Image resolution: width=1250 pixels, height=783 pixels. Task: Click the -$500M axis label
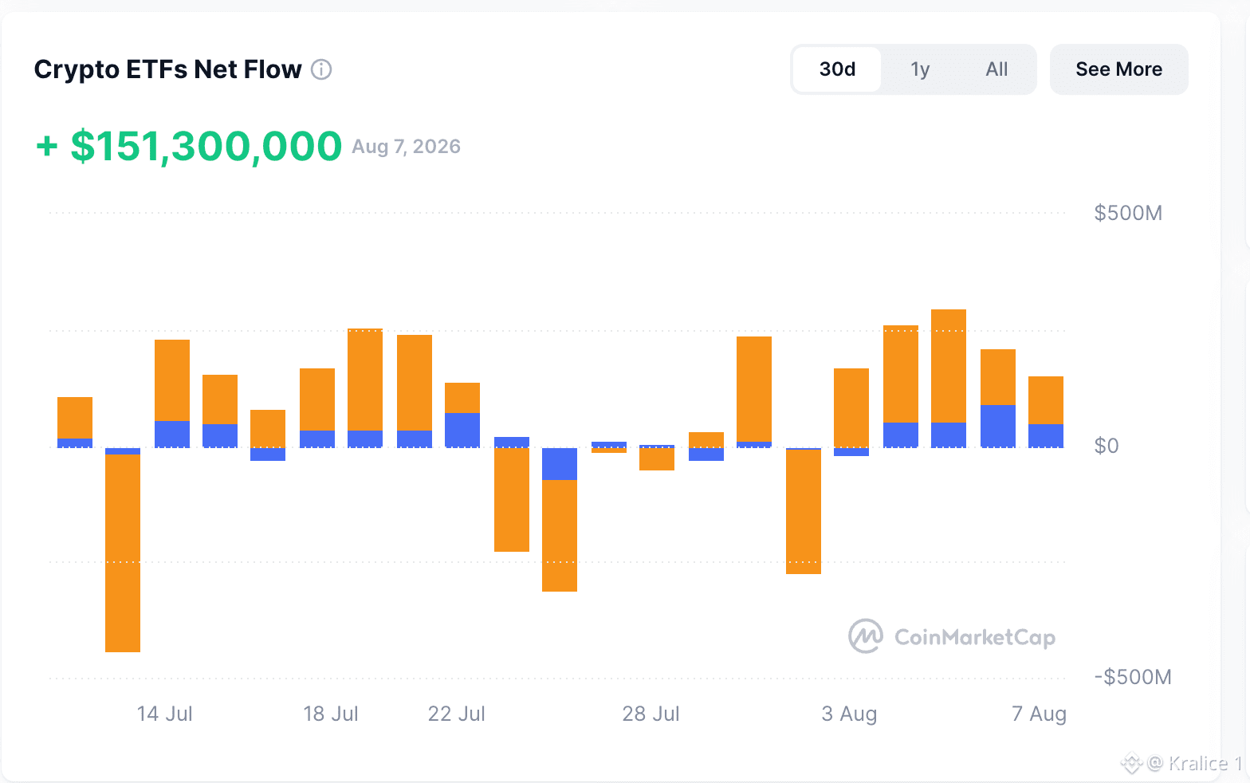(x=1133, y=678)
